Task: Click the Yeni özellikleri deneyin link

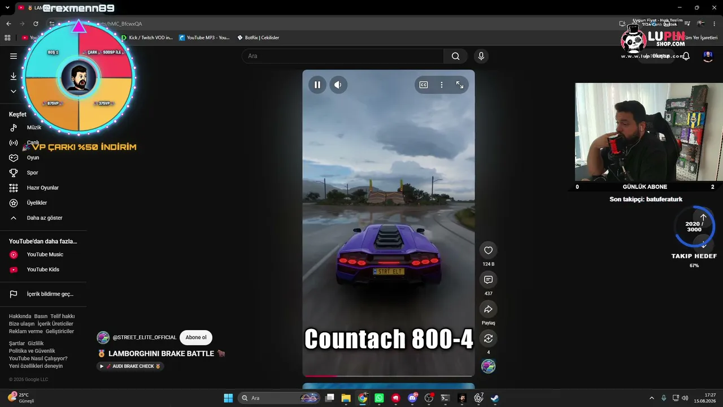Action: [36, 366]
